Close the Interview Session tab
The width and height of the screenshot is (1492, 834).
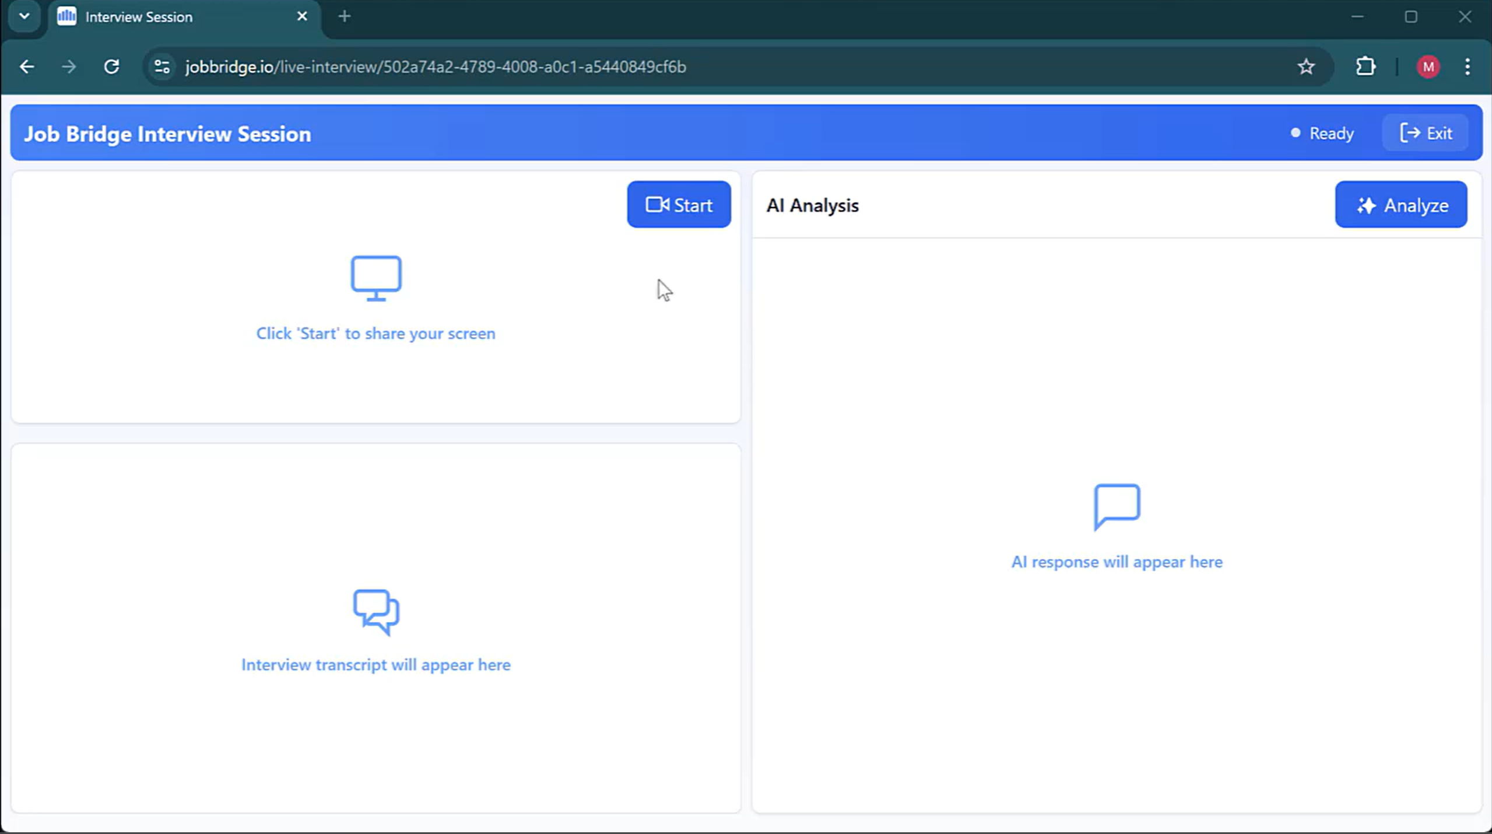point(302,16)
